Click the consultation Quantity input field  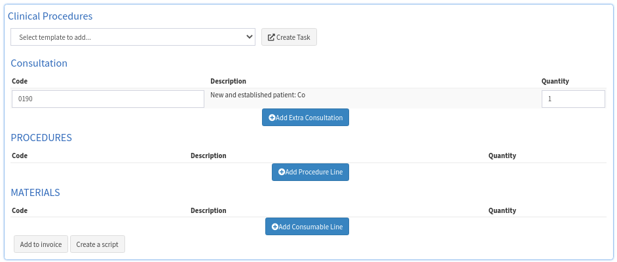coord(572,99)
